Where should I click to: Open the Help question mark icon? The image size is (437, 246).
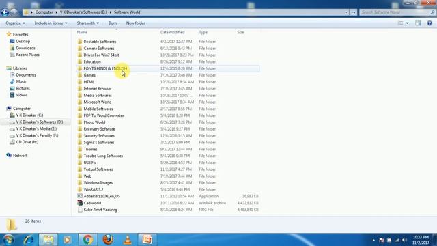(x=429, y=23)
